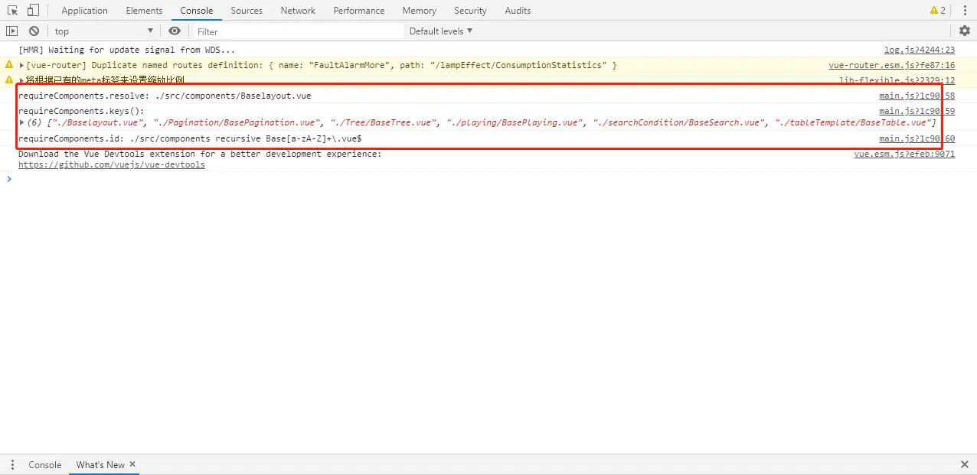
Task: Select the Console tab in the drawer
Action: point(45,465)
